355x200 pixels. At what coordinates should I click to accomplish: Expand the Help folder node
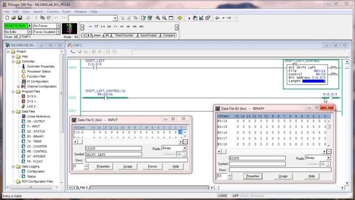[13, 57]
